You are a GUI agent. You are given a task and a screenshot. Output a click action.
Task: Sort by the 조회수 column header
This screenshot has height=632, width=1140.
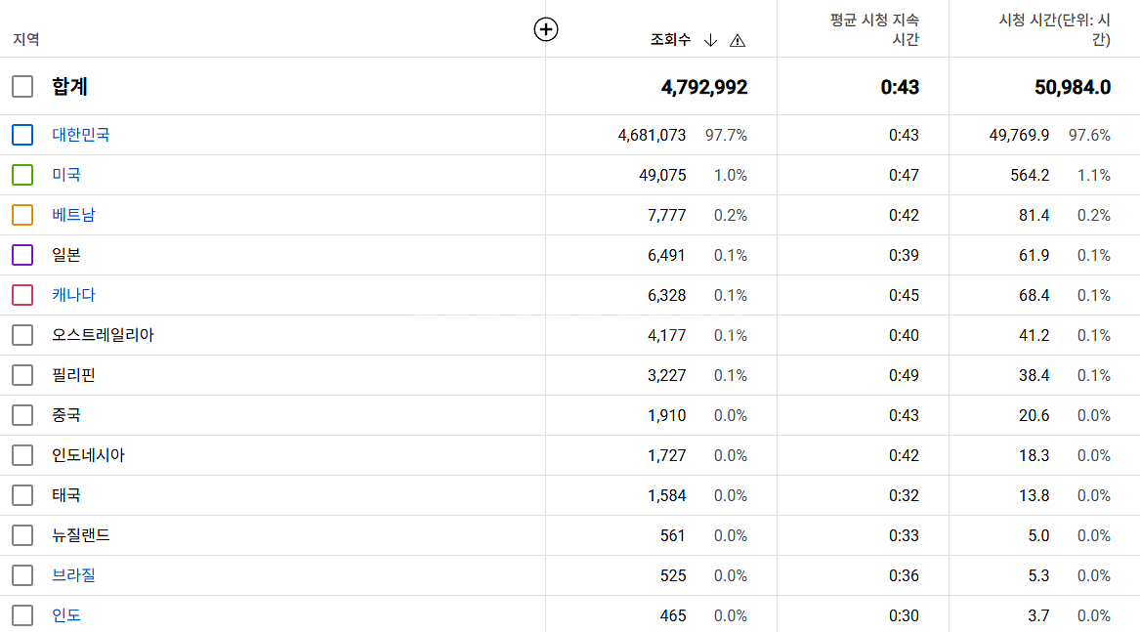click(670, 40)
